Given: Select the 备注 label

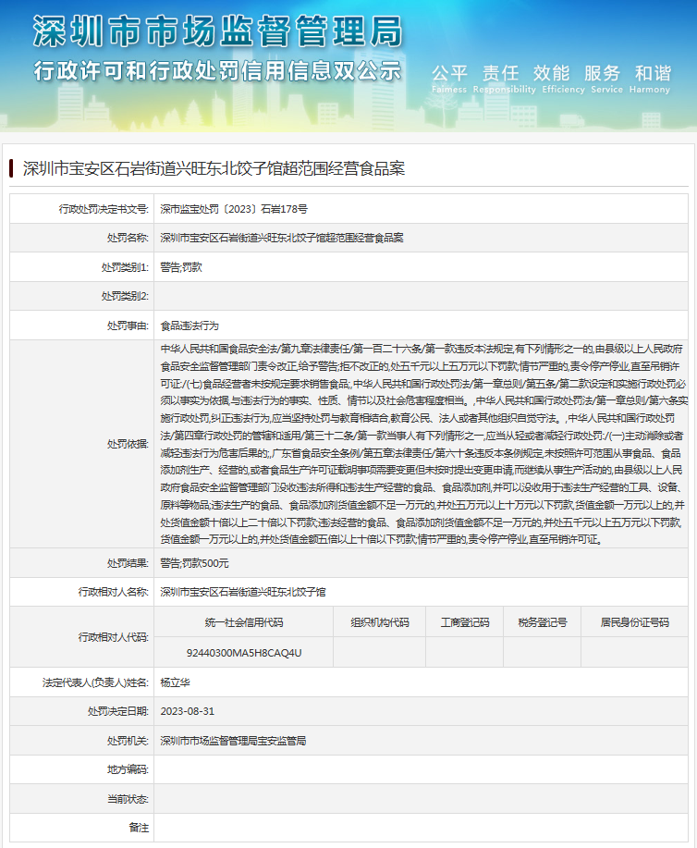Looking at the screenshot, I should 139,828.
